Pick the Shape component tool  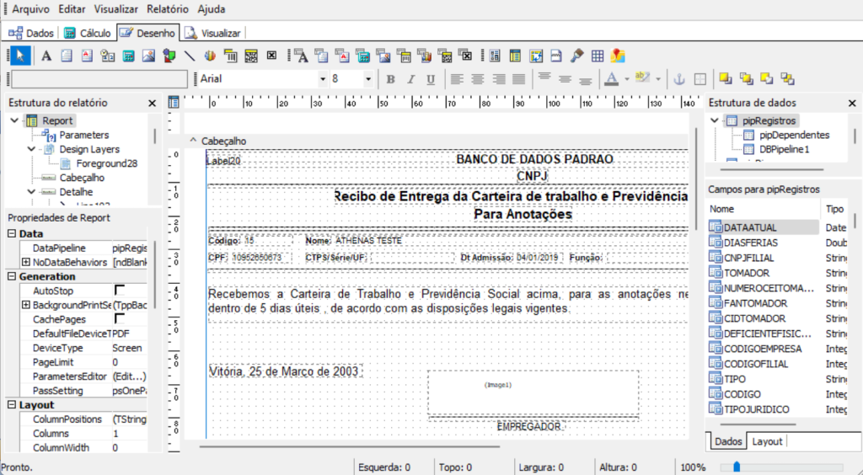pos(169,56)
